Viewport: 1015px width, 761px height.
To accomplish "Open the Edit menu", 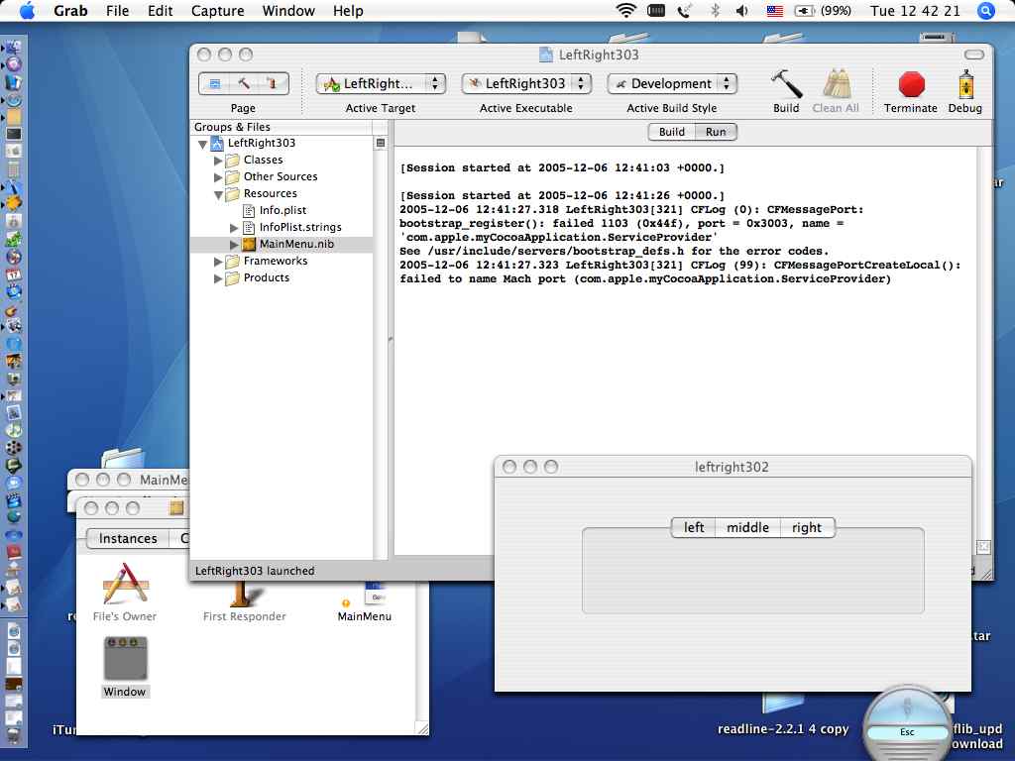I will [160, 11].
